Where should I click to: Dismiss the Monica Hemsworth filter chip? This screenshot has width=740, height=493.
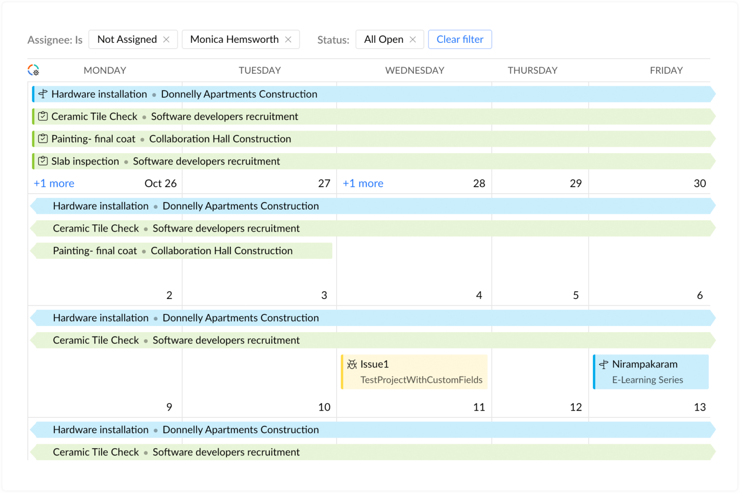(289, 39)
